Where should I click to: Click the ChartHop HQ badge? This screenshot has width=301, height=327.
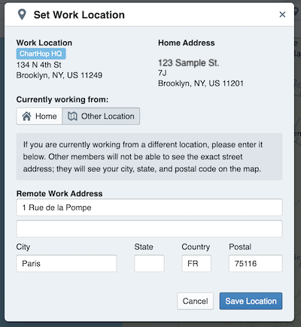[41, 53]
